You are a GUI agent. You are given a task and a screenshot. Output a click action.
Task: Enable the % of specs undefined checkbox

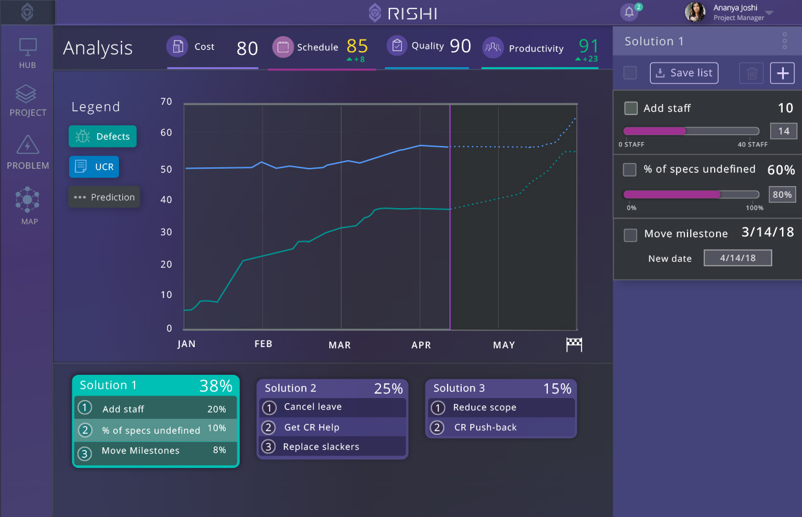point(629,169)
